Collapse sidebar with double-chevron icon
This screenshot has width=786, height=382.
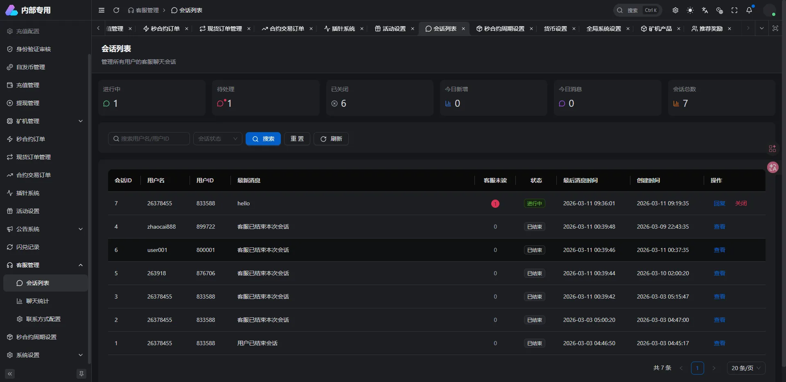coord(10,374)
